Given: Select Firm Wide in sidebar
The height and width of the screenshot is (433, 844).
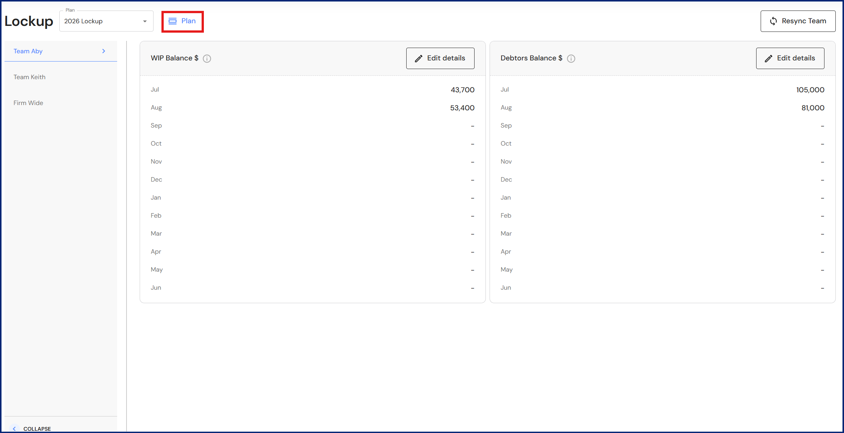Looking at the screenshot, I should pyautogui.click(x=29, y=103).
